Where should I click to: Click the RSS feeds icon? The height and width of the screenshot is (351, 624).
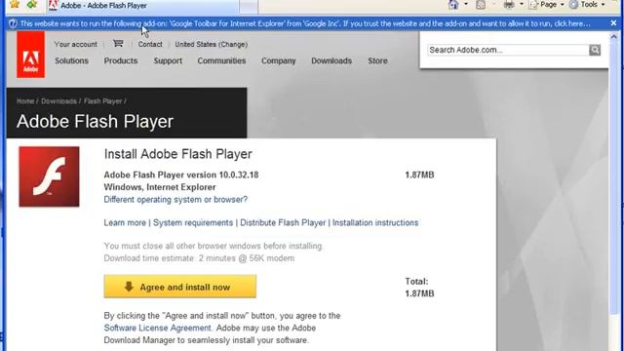481,5
